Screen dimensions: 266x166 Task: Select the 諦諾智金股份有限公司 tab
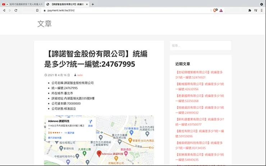(x=67, y=4)
